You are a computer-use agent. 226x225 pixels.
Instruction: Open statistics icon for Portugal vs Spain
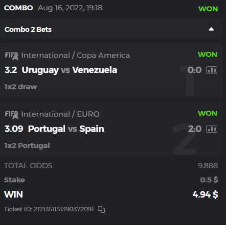point(212,129)
